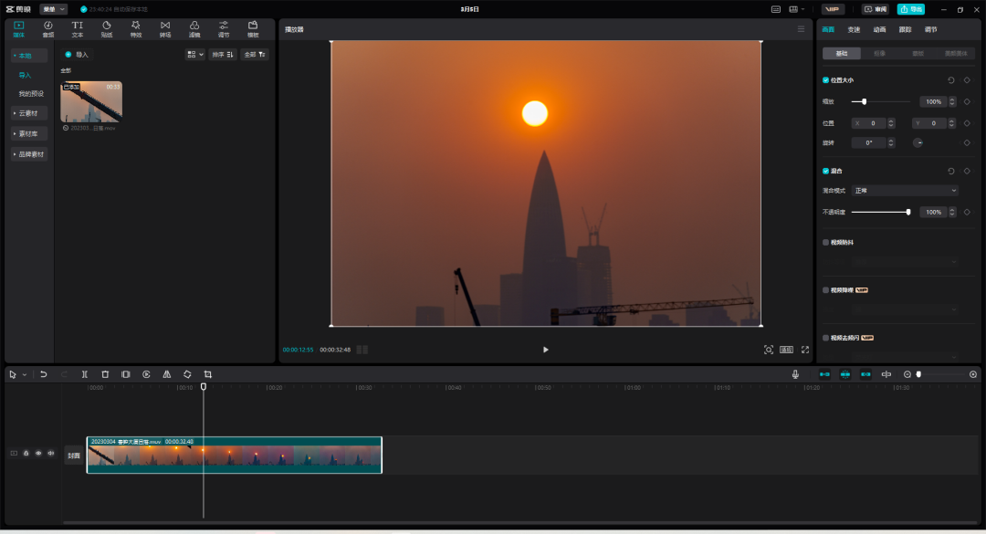Click the 导入 import button with plus icon
Viewport: 986px width, 534px height.
point(77,55)
